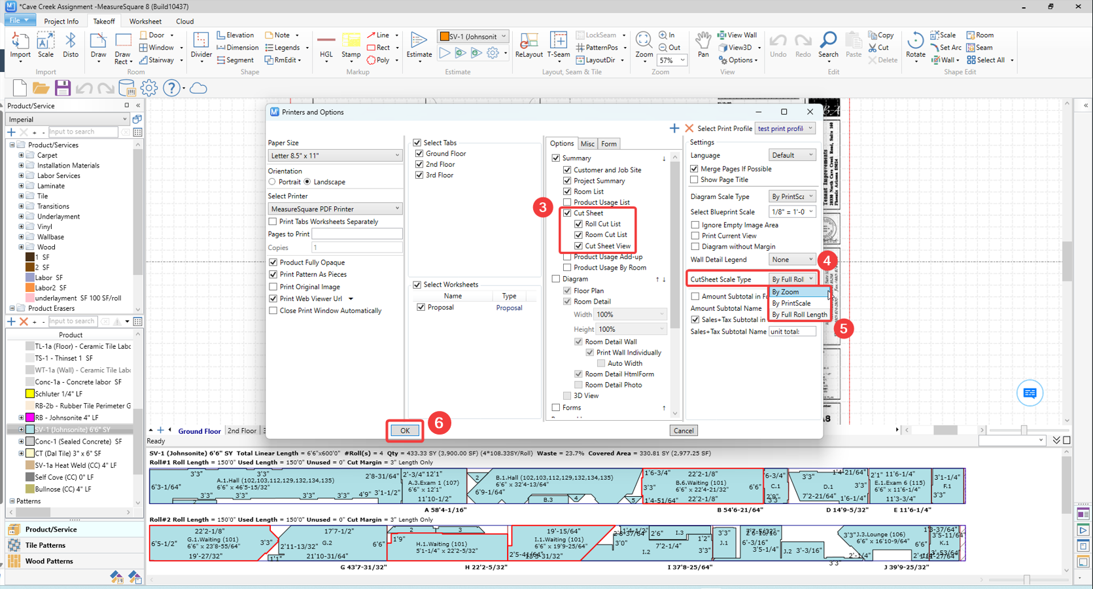Open the Worksheet ribbon tab
1093x589 pixels.
click(145, 22)
